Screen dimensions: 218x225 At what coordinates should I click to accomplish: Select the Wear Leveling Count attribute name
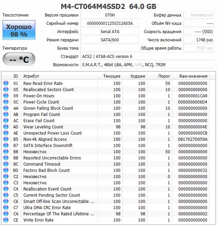[x=43, y=127]
